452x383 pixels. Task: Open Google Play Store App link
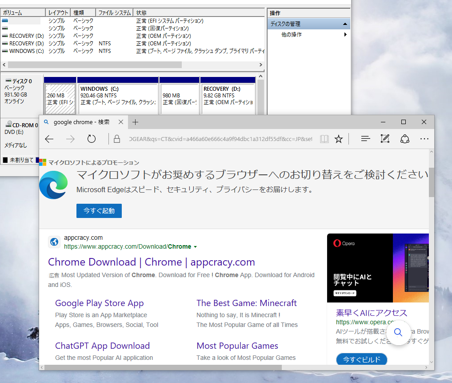[x=100, y=303]
